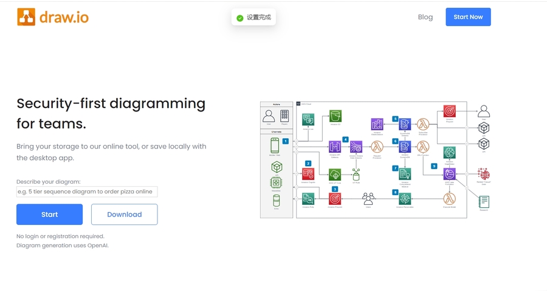The width and height of the screenshot is (547, 291).
Task: Click the step 9 number badge
Action: 434,166
